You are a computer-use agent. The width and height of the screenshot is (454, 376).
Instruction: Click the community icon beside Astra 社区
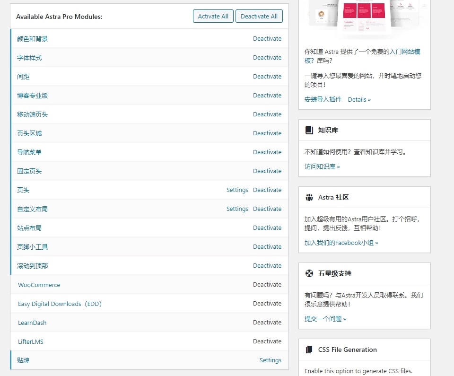coord(310,197)
